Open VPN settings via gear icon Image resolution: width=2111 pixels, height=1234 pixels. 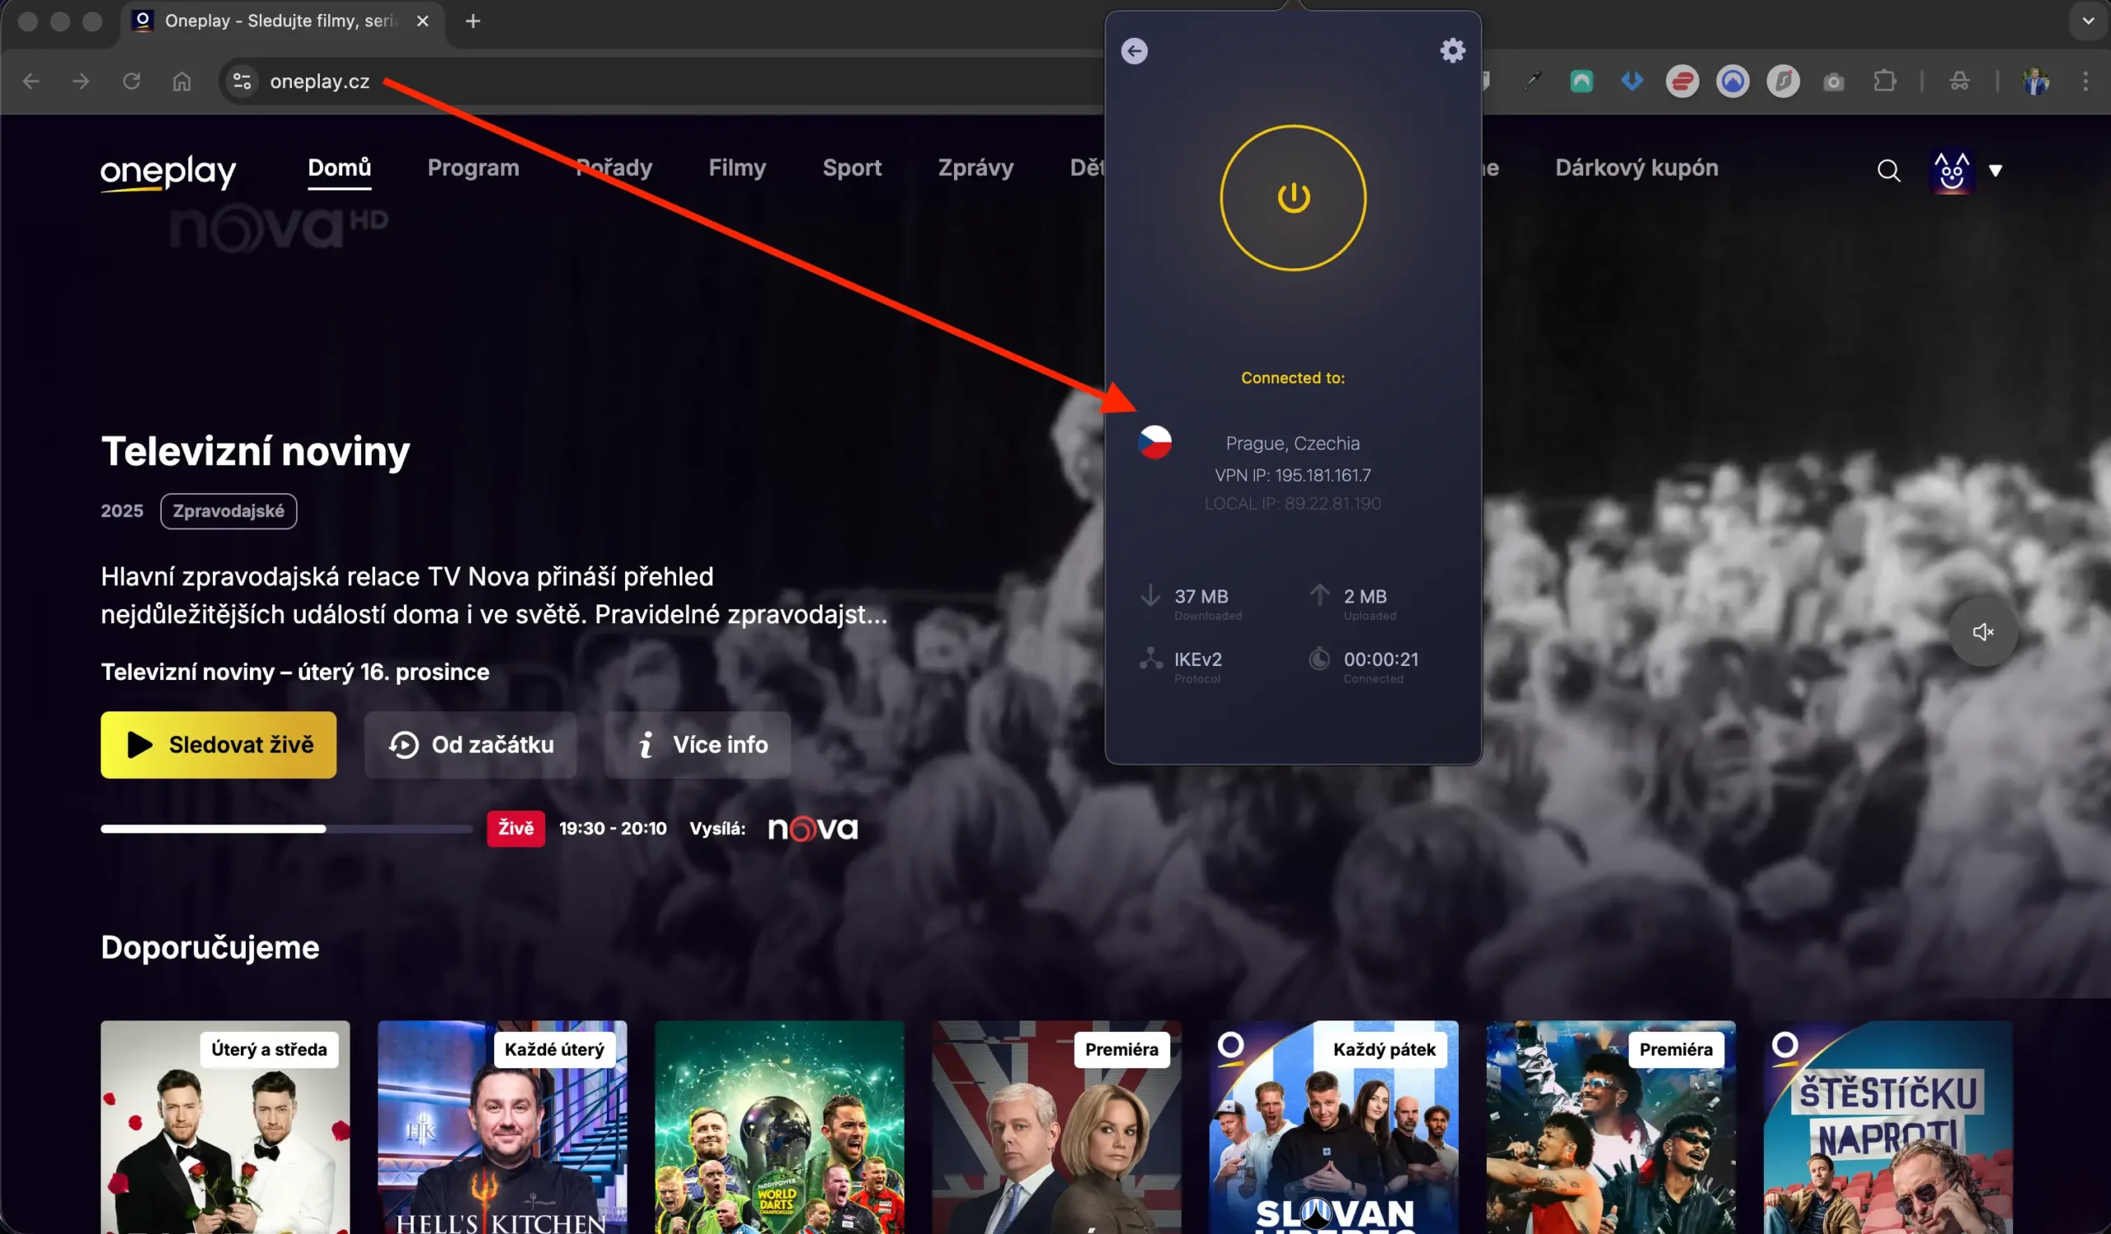point(1454,50)
